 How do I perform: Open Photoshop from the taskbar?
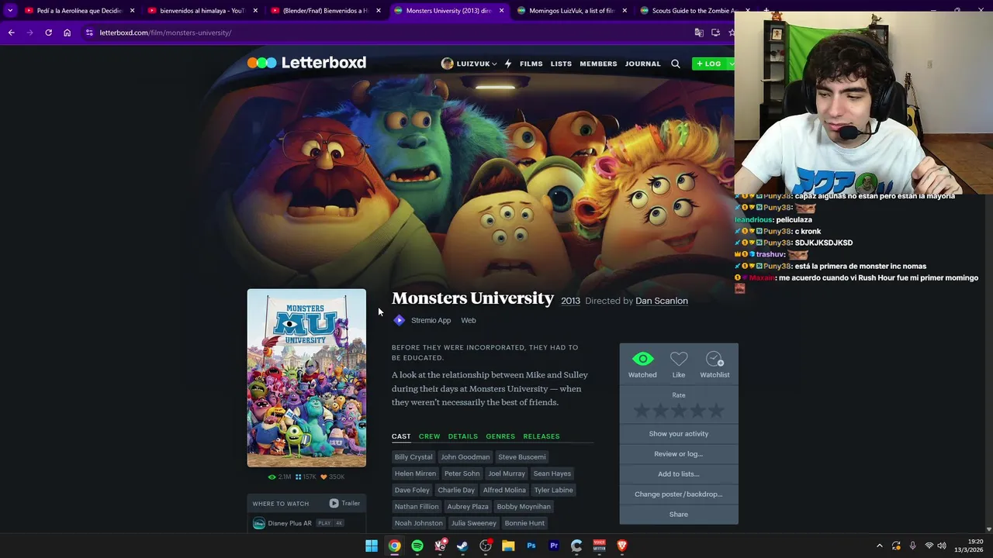coord(531,546)
